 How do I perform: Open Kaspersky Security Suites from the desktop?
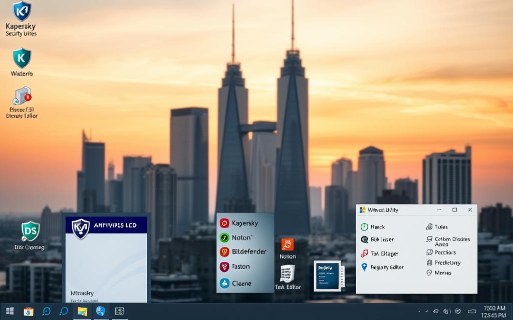point(21,13)
